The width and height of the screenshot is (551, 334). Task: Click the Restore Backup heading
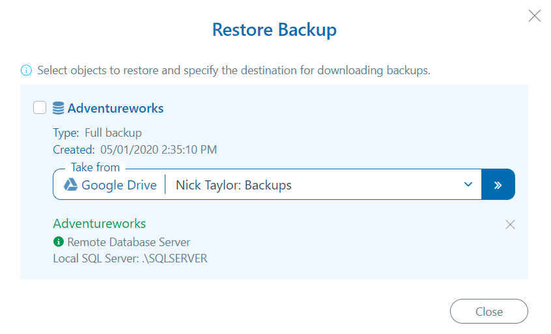point(274,29)
